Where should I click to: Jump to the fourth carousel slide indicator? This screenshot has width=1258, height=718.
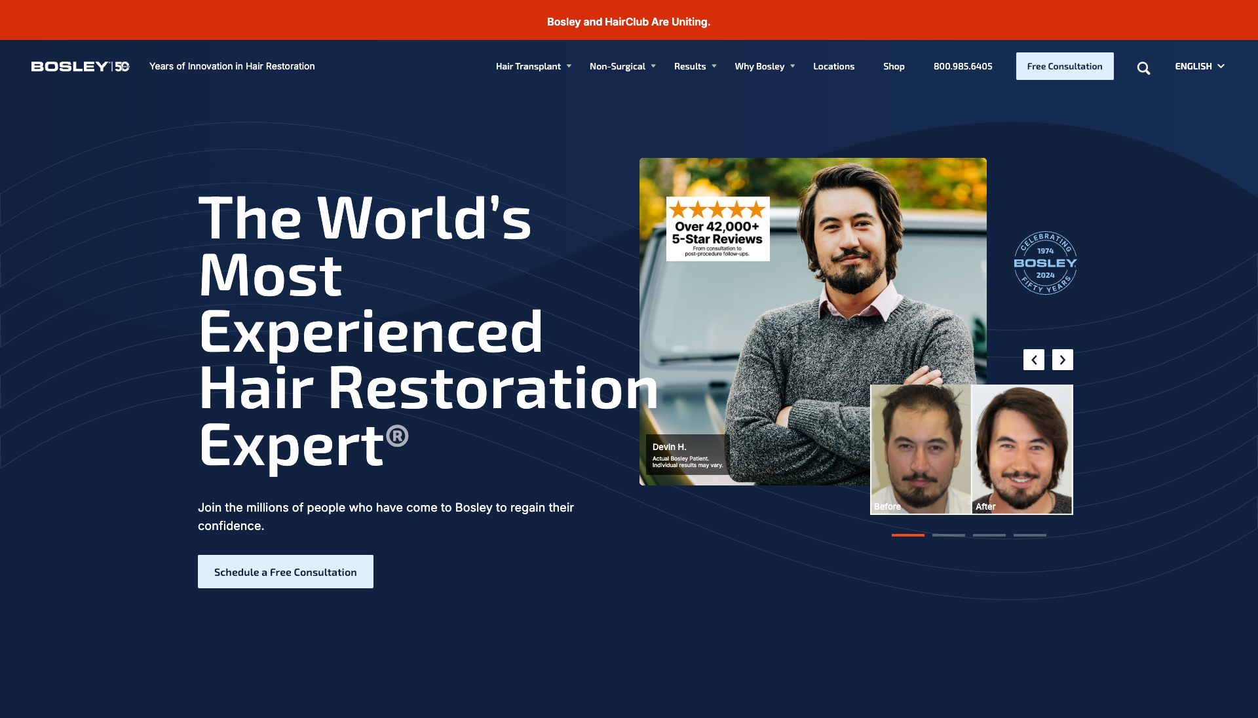point(1030,535)
